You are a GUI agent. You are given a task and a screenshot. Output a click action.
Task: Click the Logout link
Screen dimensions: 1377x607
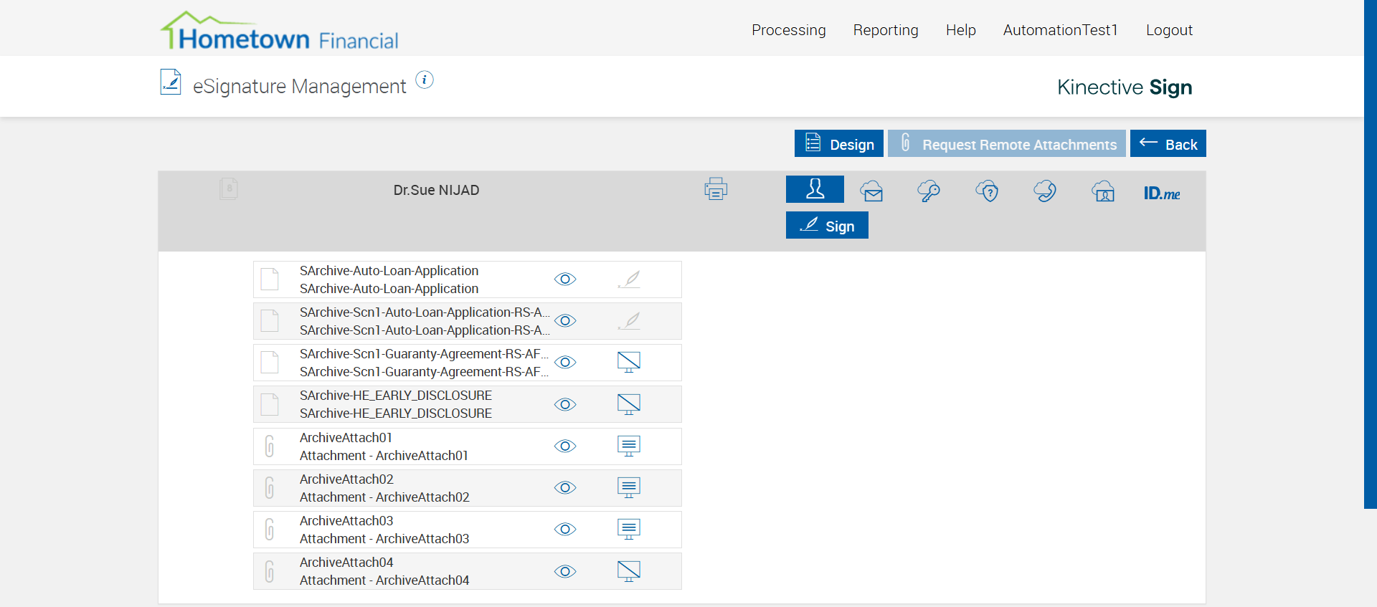click(x=1169, y=30)
